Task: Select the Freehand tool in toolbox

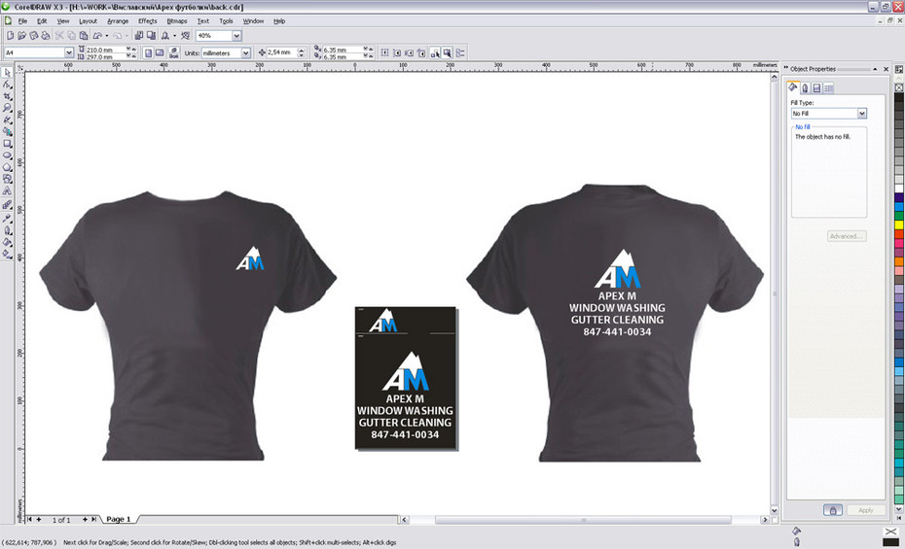Action: [7, 120]
